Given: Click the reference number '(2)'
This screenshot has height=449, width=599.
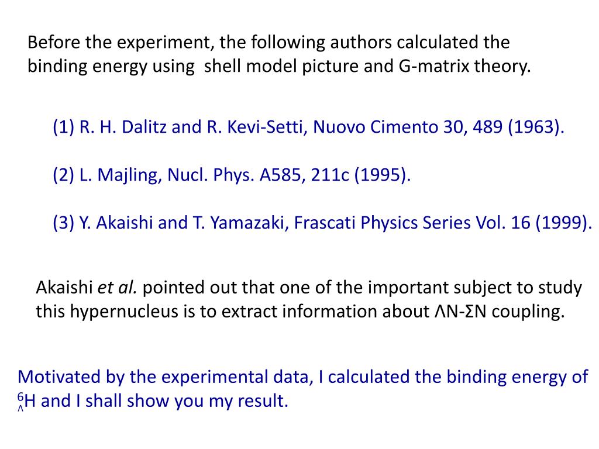Looking at the screenshot, I should point(63,175).
